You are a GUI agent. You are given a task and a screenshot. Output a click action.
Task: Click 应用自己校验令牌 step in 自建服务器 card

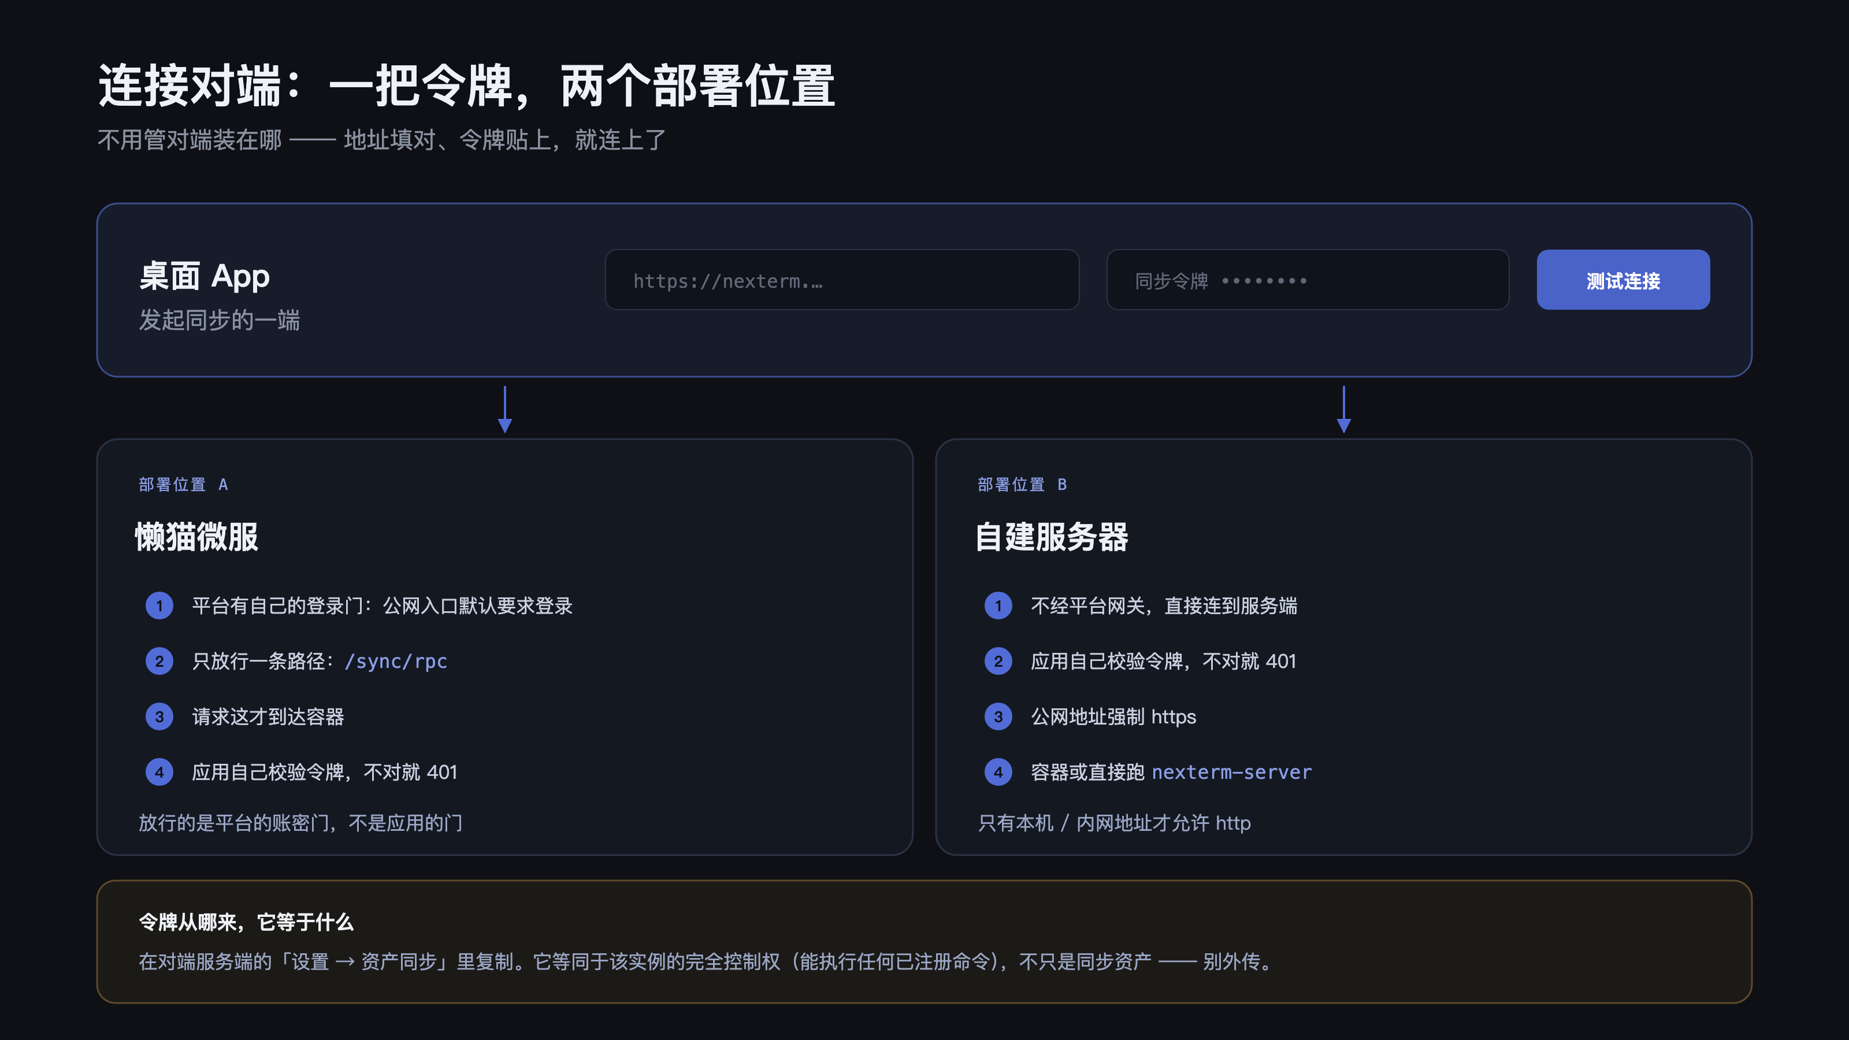click(1164, 661)
